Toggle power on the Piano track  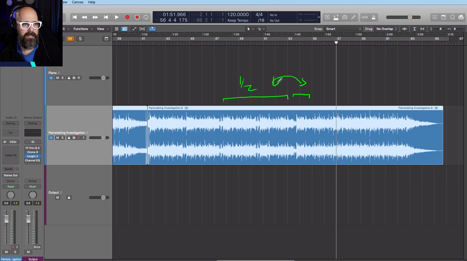[51, 78]
